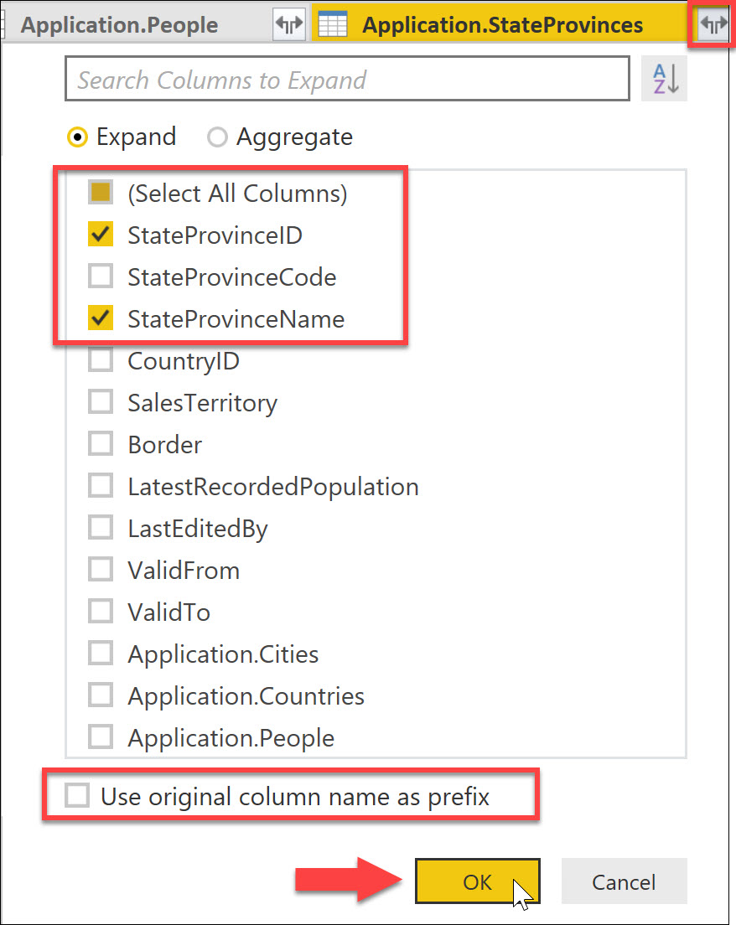The image size is (736, 925).
Task: Check the LatestRecordedPopulation checkbox
Action: (x=101, y=485)
